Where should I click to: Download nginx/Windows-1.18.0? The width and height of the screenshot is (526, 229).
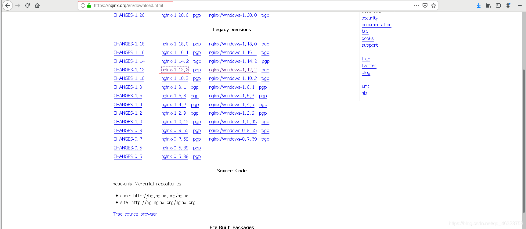tap(233, 44)
